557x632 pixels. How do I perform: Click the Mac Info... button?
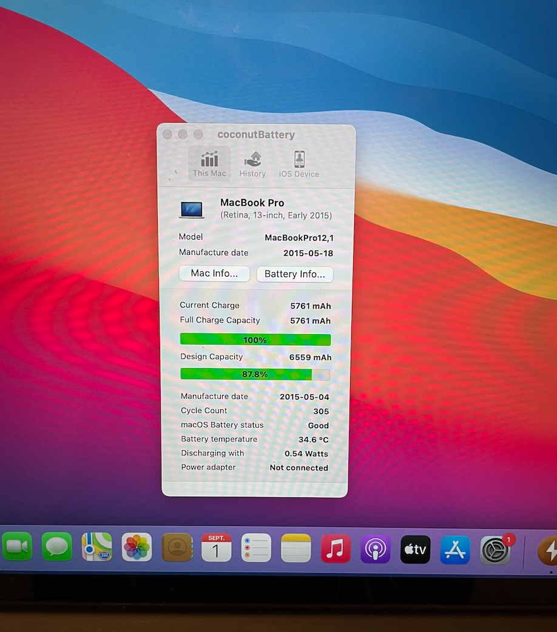coord(214,274)
